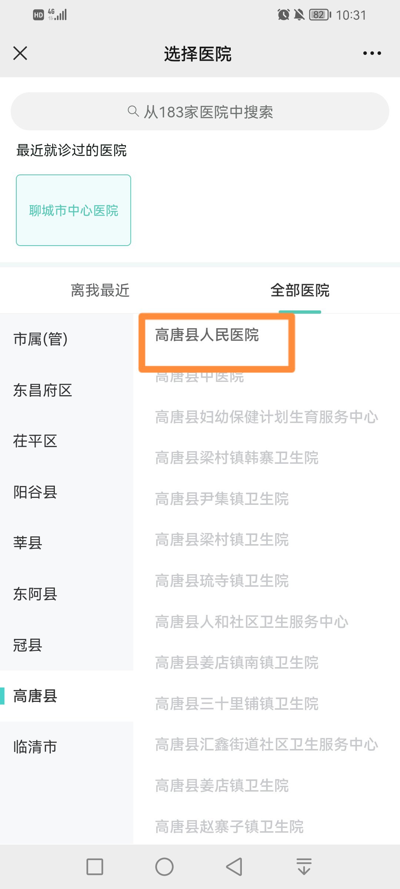Tap the hospital search field

click(200, 111)
